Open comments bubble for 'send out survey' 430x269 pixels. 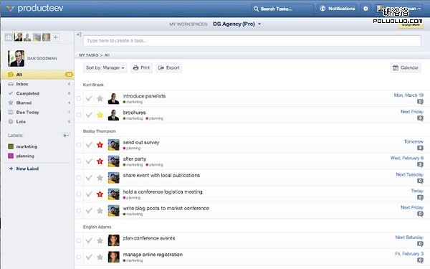420,148
